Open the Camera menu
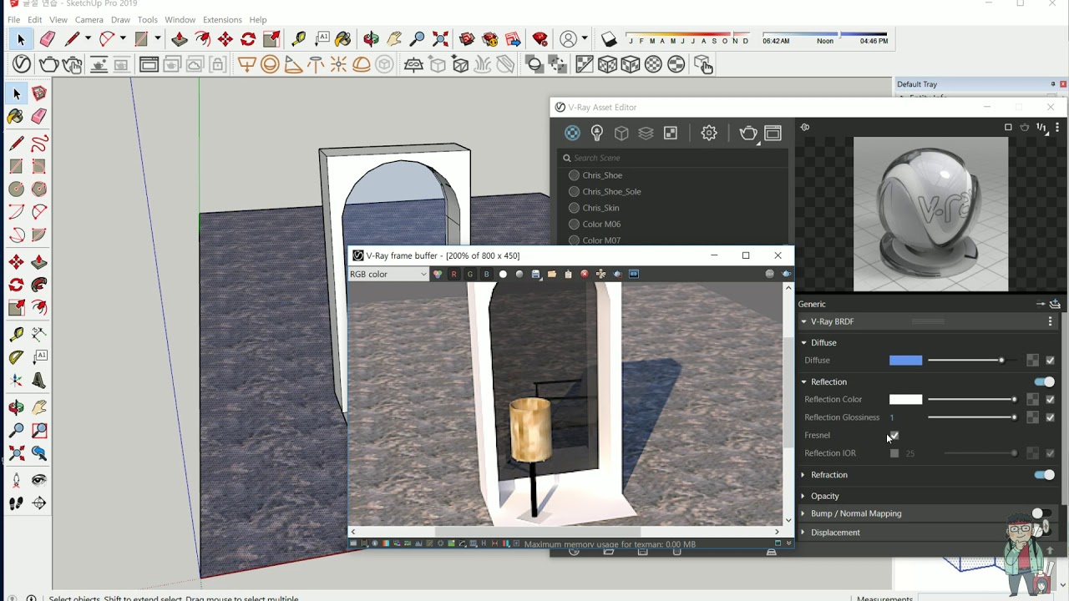Viewport: 1069px width, 601px height. [x=89, y=20]
